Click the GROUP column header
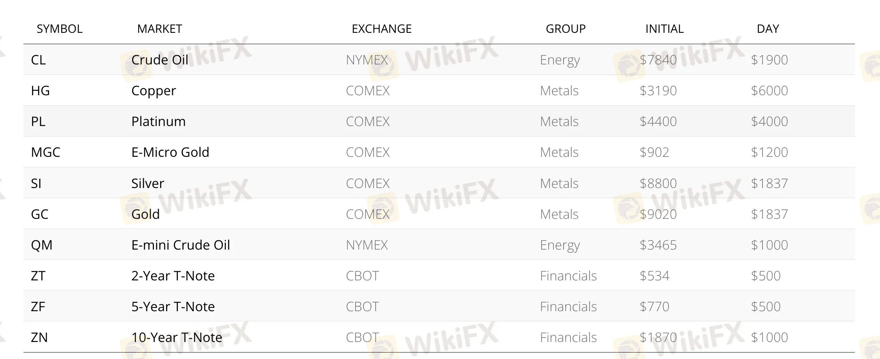880x359 pixels. (566, 29)
